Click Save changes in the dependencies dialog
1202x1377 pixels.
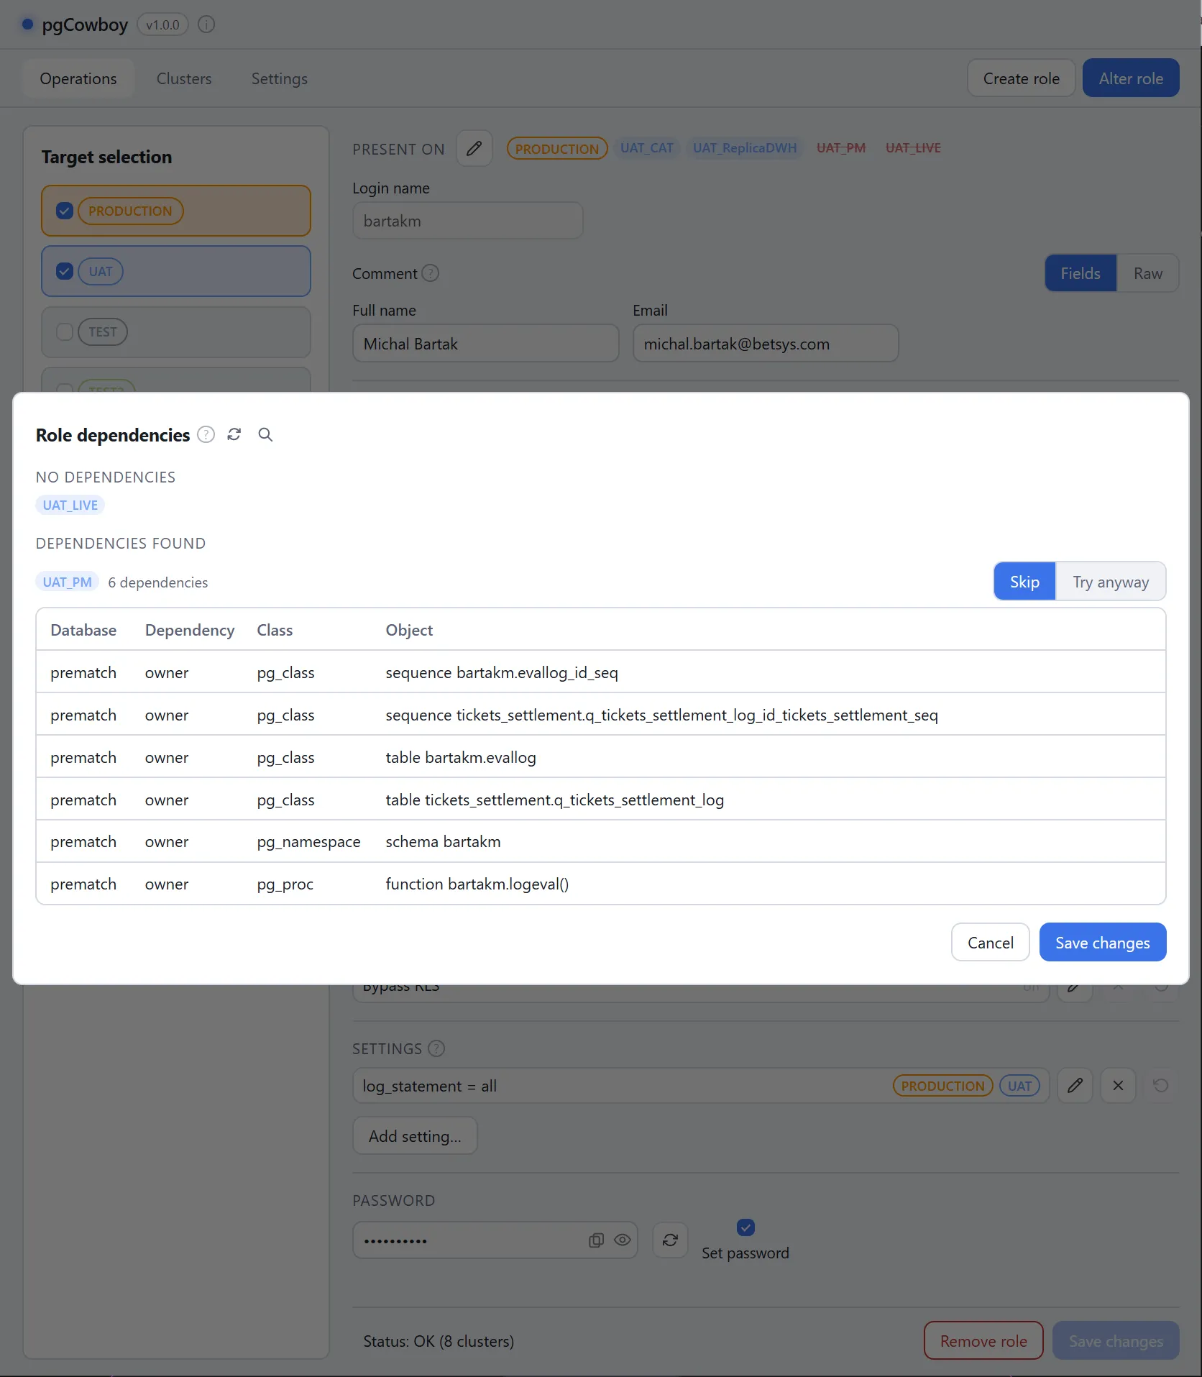(x=1102, y=943)
